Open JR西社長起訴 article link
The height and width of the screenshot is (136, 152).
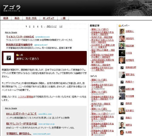pyautogui.click(x=103, y=61)
